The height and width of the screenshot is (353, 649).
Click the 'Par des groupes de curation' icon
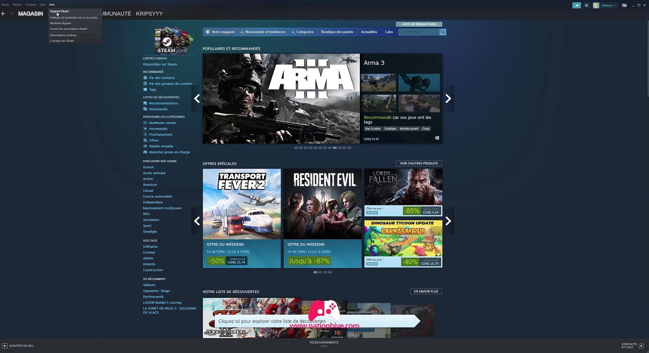tap(145, 83)
